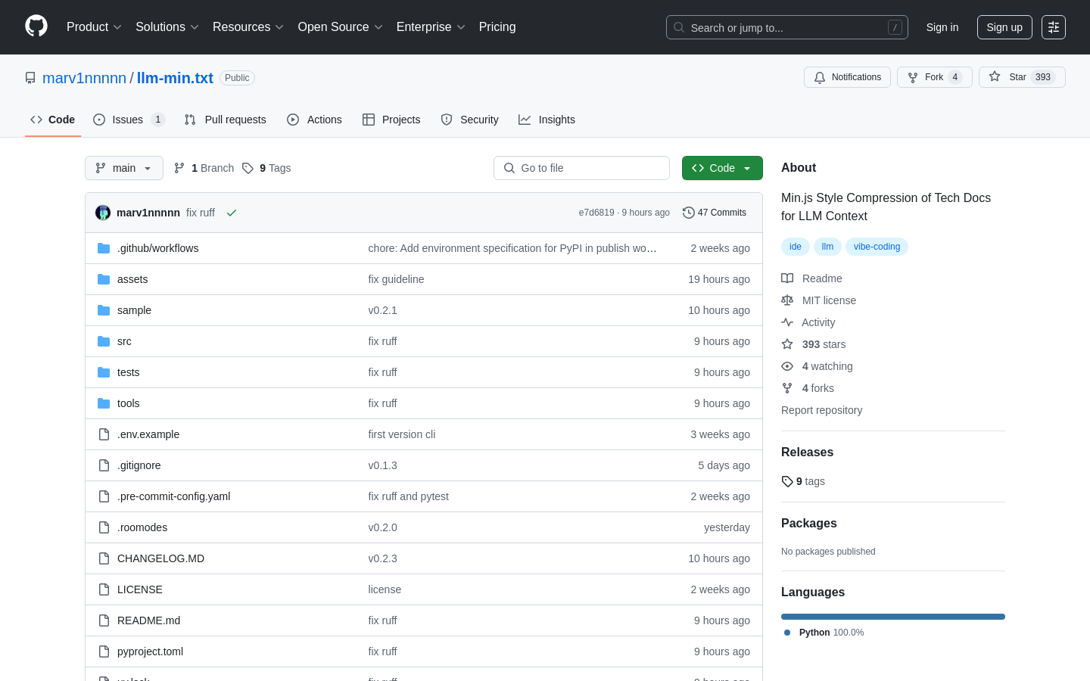Open the green Code dropdown button
The width and height of the screenshot is (1090, 681).
[x=722, y=168]
